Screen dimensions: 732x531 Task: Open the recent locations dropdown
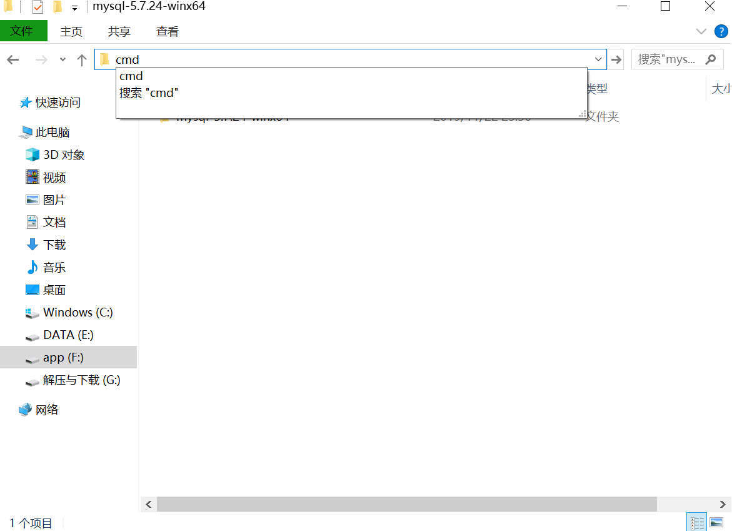[63, 59]
